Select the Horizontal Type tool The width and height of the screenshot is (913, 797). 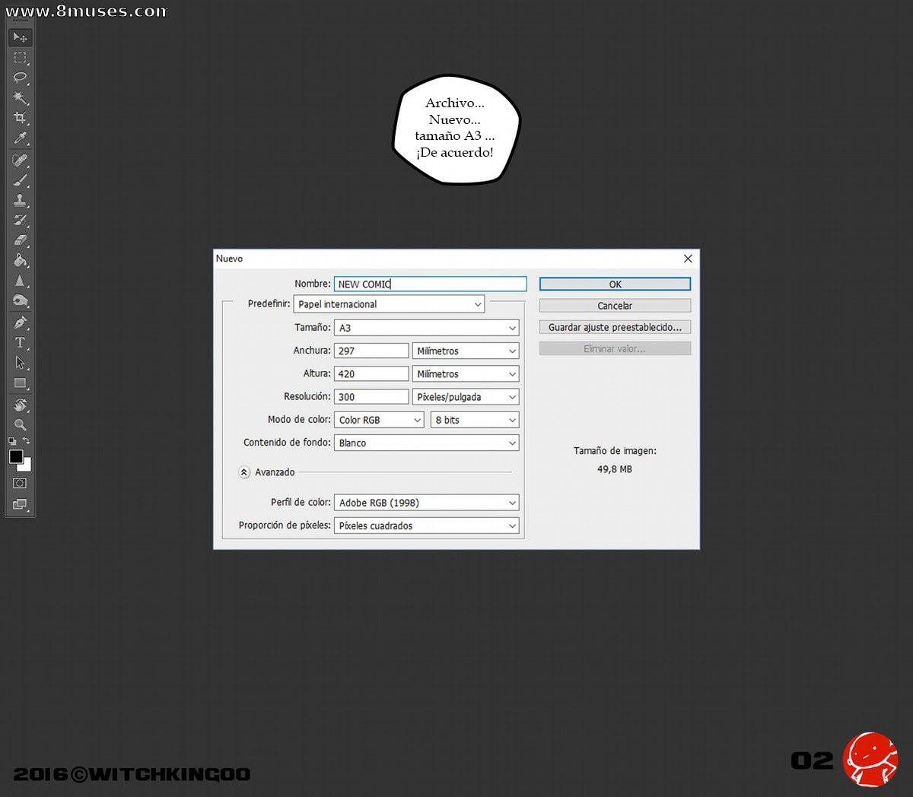[x=21, y=342]
